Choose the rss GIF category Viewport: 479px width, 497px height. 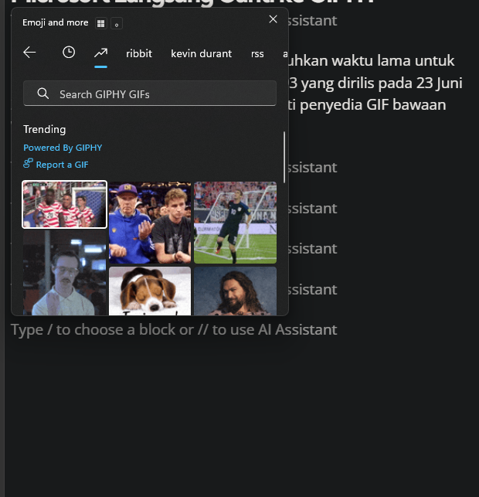tap(257, 53)
